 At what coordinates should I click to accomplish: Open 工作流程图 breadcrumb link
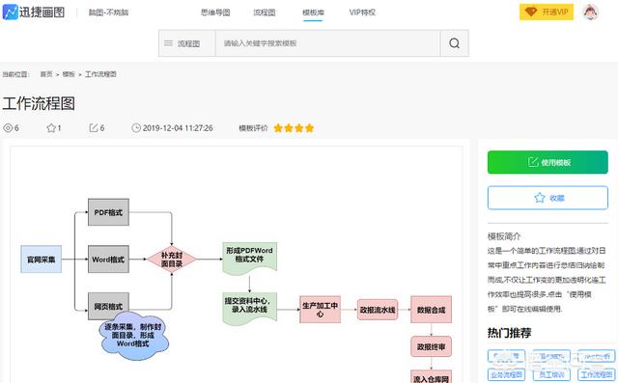100,74
